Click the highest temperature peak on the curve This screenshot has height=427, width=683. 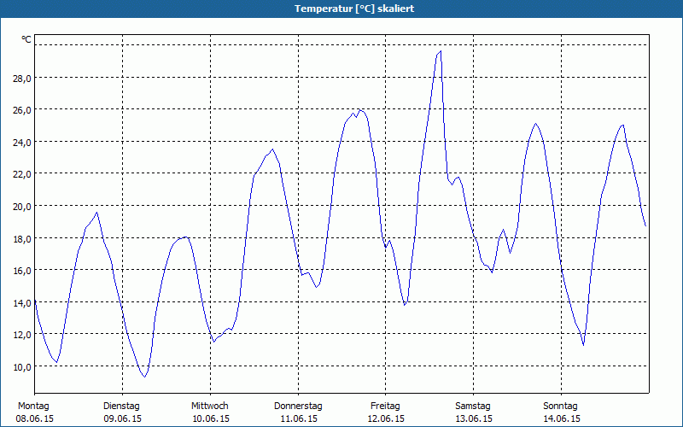[441, 51]
